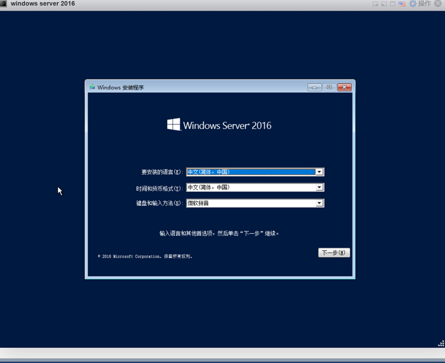
Task: Open the 操作 gear menu
Action: [420, 4]
